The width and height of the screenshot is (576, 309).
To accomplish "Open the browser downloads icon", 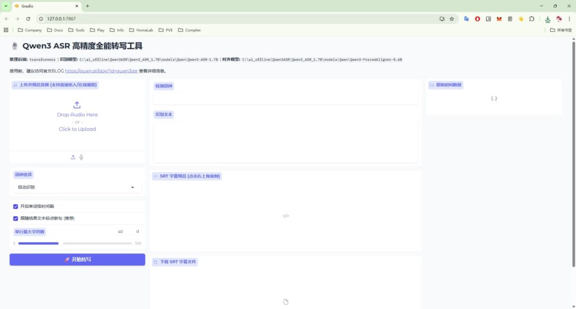I will point(548,19).
